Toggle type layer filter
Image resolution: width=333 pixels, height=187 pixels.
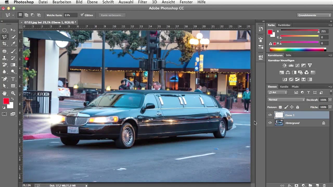[x=309, y=92]
